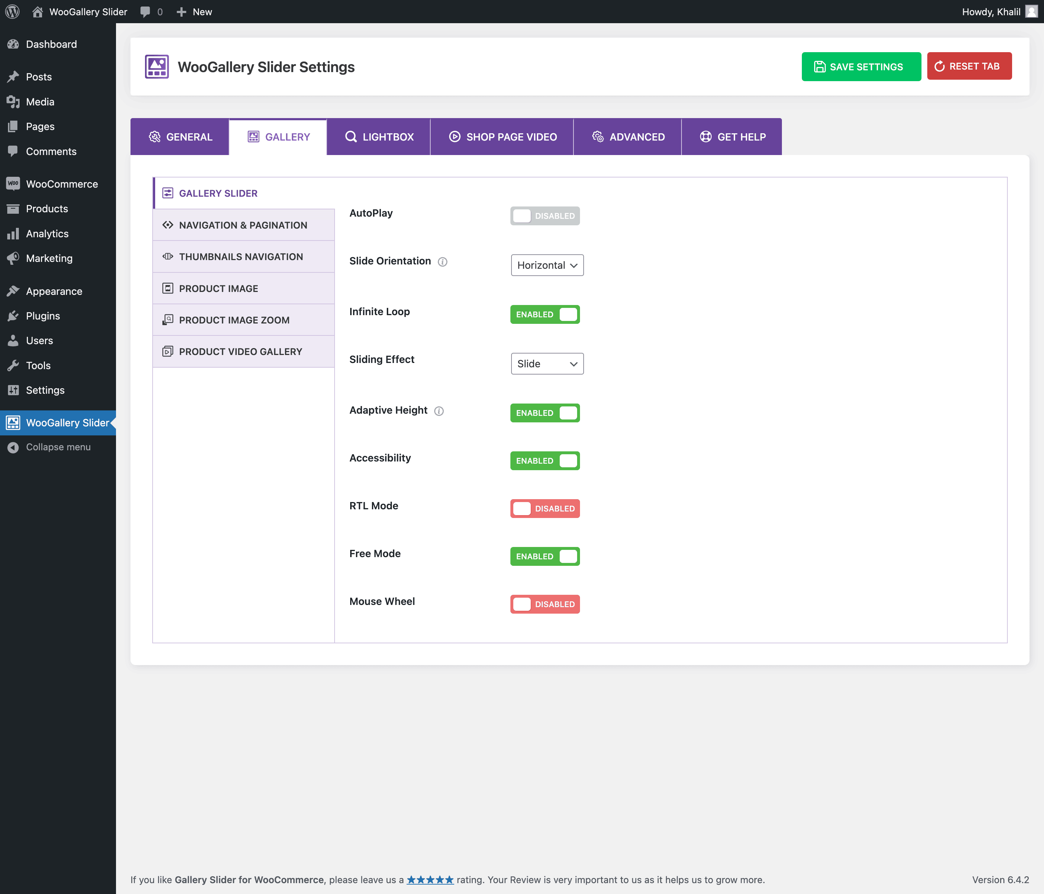The width and height of the screenshot is (1044, 894).
Task: Click the Save Settings button
Action: point(861,66)
